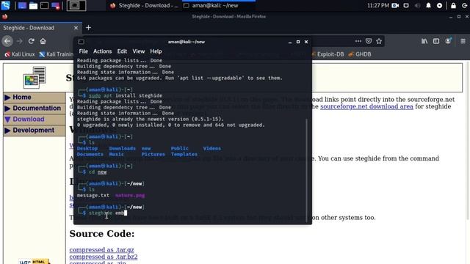
Task: Click the Downloads directory name in terminal
Action: click(123, 148)
